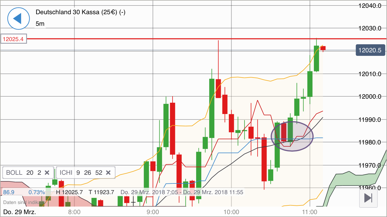Tap the blue back arrow button
387x217 pixels.
[19, 19]
